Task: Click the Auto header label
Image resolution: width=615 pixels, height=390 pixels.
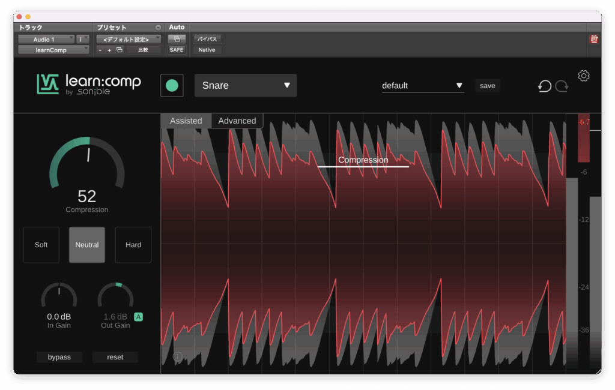Action: pos(177,27)
